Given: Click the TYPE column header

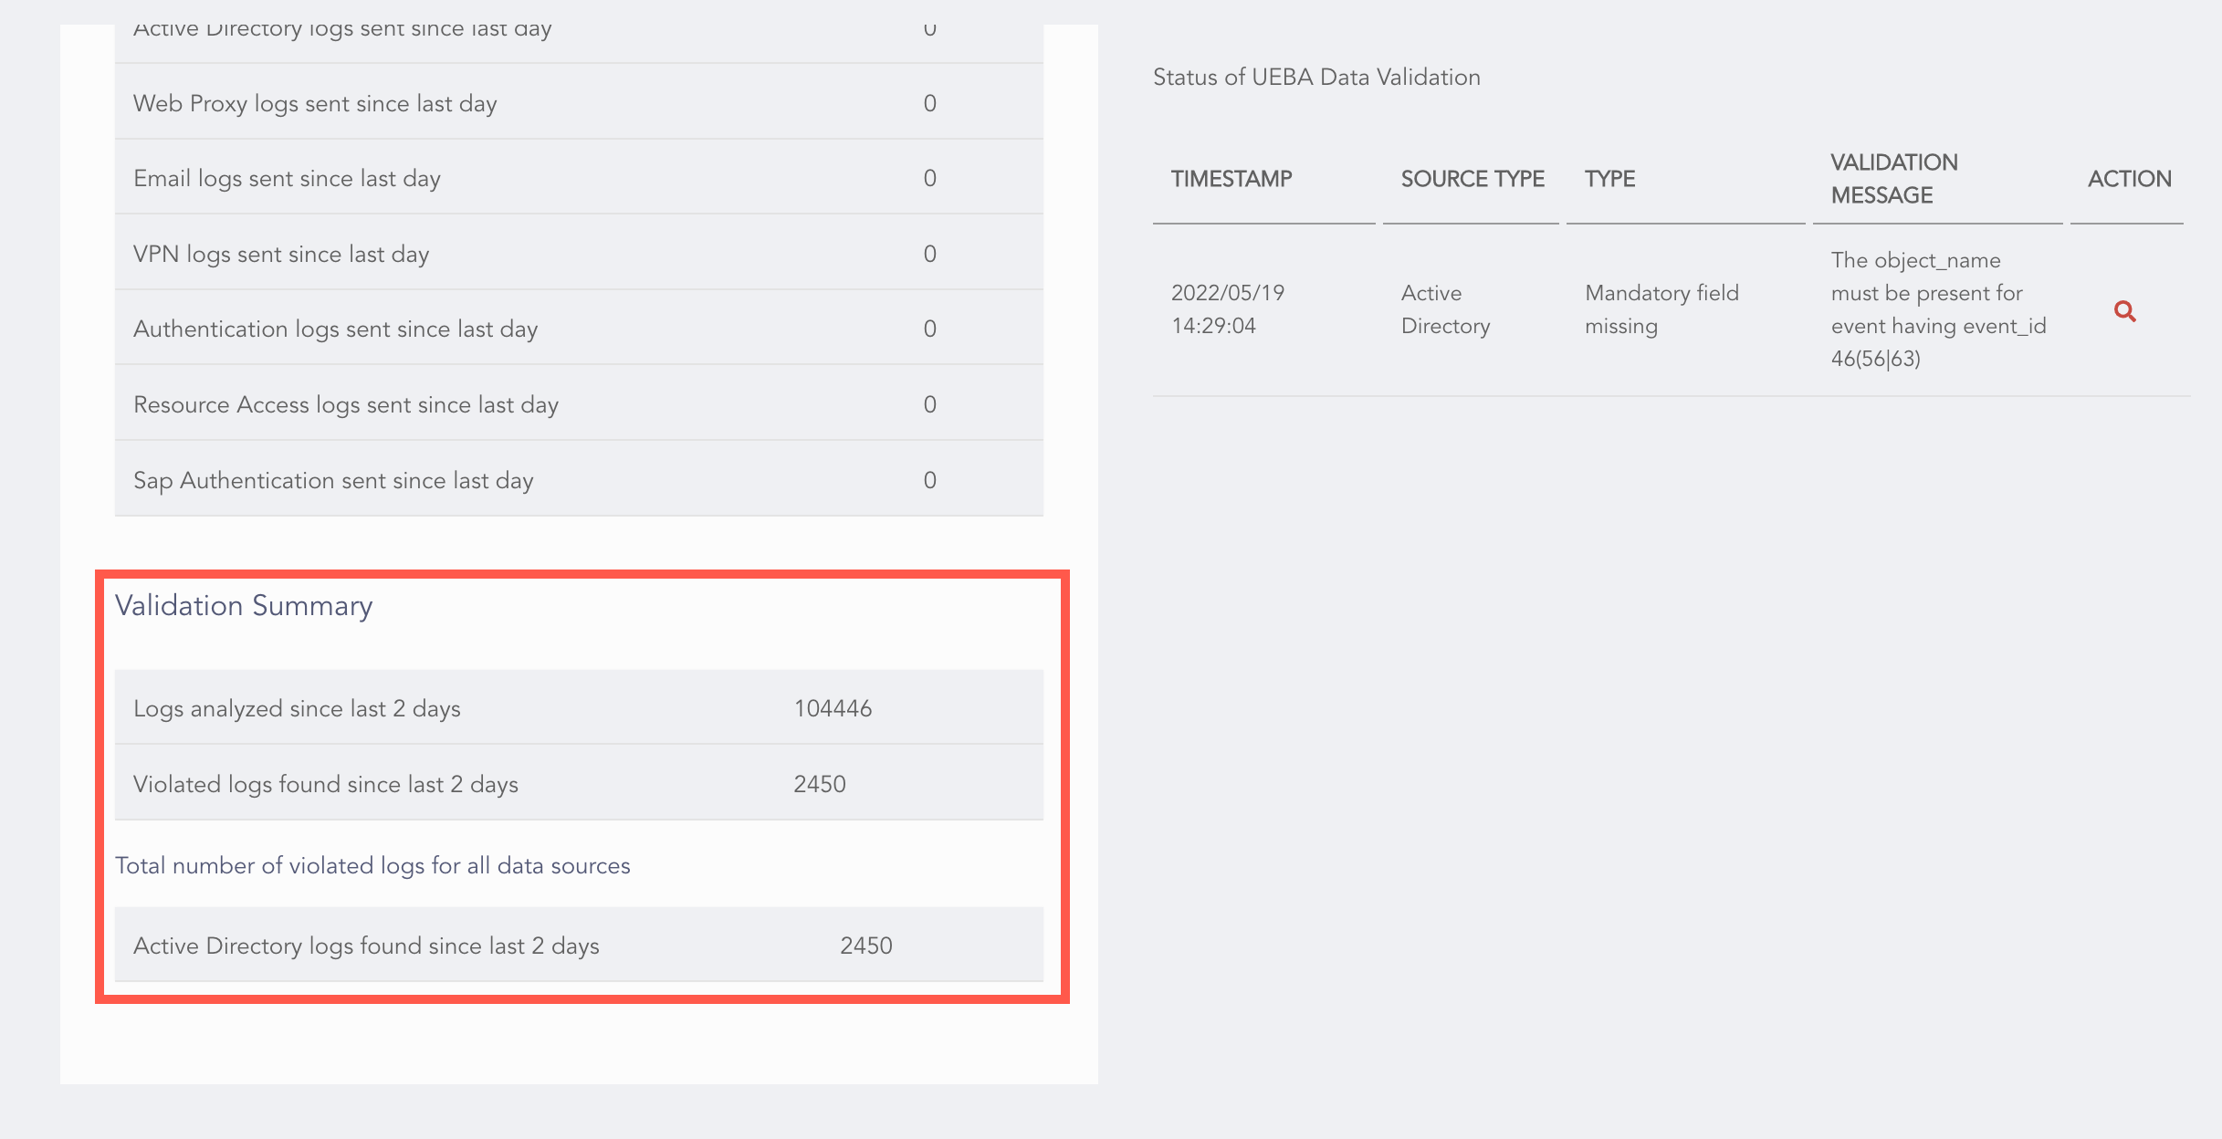Looking at the screenshot, I should pyautogui.click(x=1609, y=179).
